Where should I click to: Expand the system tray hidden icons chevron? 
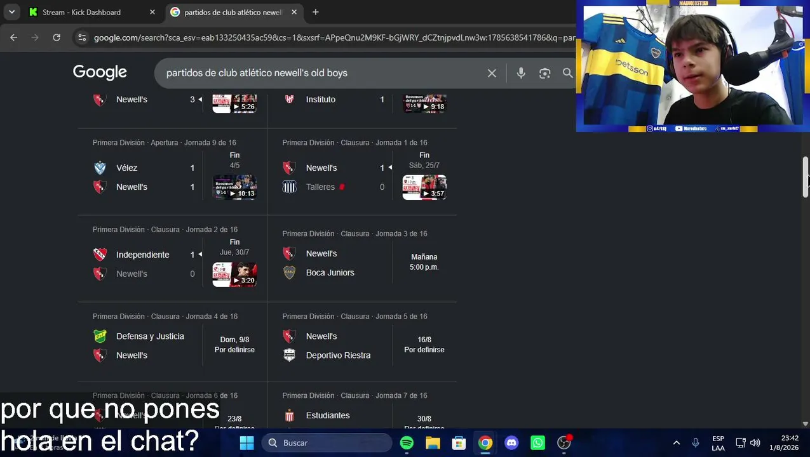pyautogui.click(x=676, y=443)
